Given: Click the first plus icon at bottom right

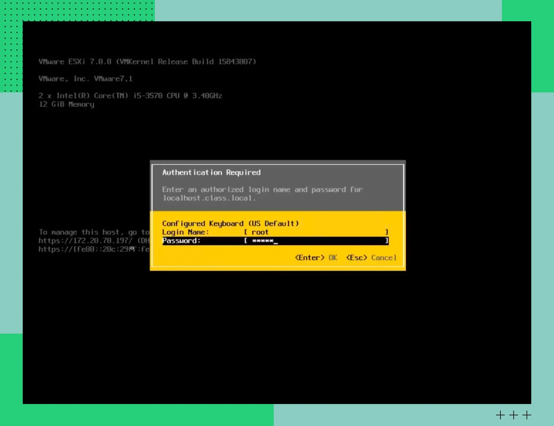Looking at the screenshot, I should click(500, 415).
